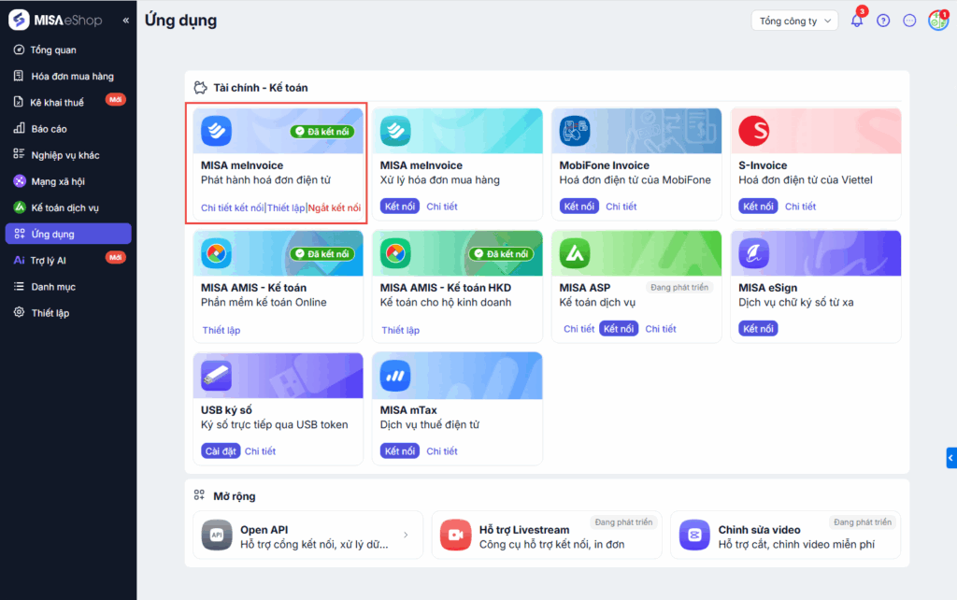
Task: Click the Kế toán dịch vụ sidebar icon
Action: (x=20, y=207)
